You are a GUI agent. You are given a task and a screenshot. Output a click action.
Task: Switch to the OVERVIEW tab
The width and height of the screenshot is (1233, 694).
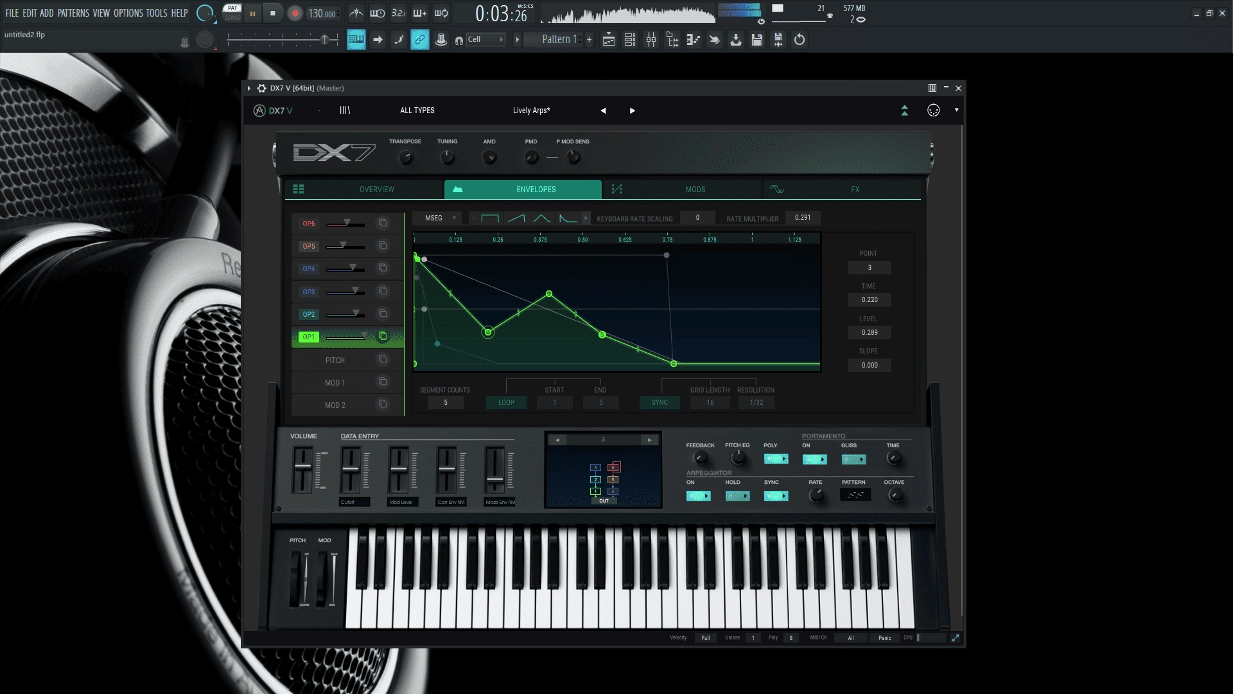pyautogui.click(x=365, y=190)
